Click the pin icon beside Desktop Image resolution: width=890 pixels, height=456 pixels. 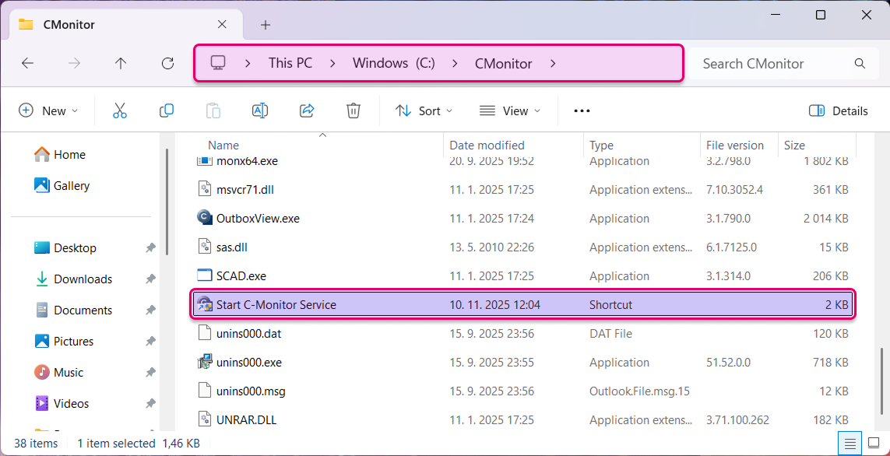pyautogui.click(x=150, y=248)
